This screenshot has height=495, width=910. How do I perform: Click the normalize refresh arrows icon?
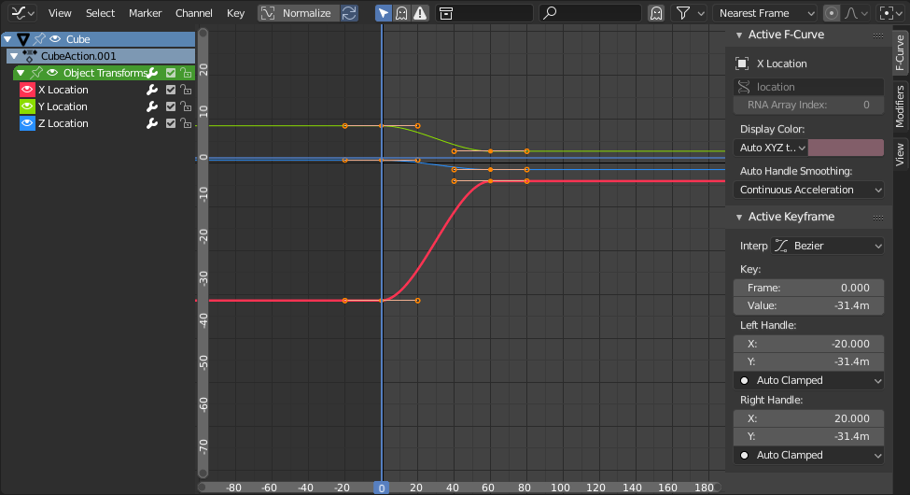point(349,13)
